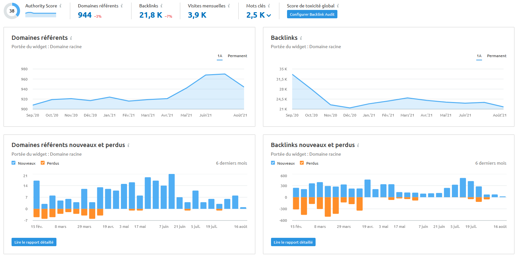
Task: Open detailed report for referring domains
Action: pyautogui.click(x=34, y=242)
